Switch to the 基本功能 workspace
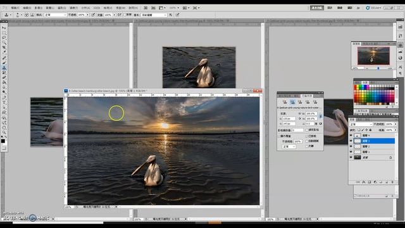Image resolution: width=405 pixels, height=228 pixels. click(x=317, y=8)
